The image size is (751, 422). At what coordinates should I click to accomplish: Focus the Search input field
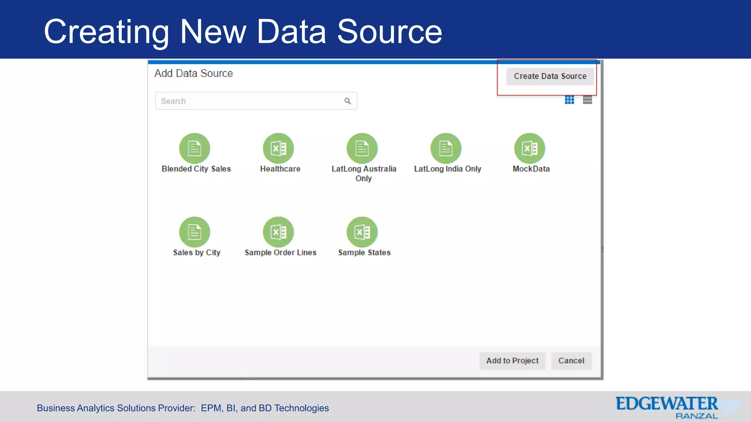(x=256, y=101)
